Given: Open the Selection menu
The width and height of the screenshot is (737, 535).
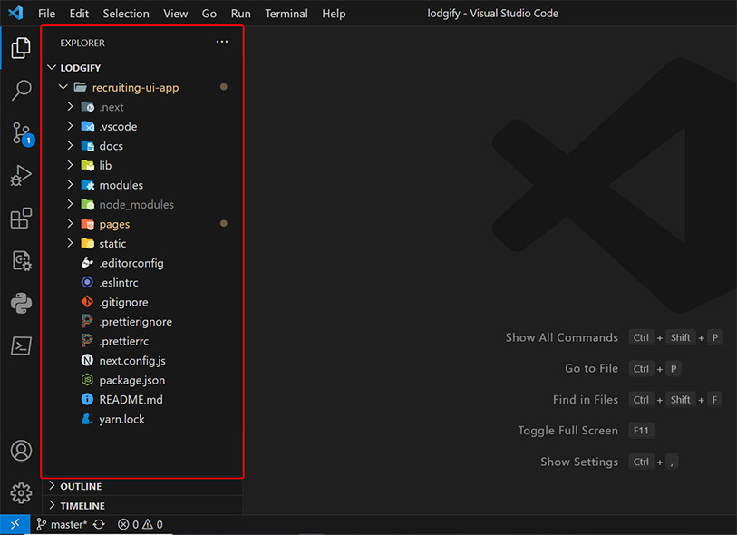Looking at the screenshot, I should [126, 14].
